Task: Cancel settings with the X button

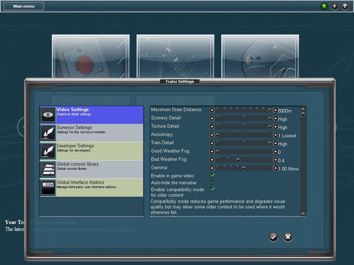Action: tap(288, 237)
